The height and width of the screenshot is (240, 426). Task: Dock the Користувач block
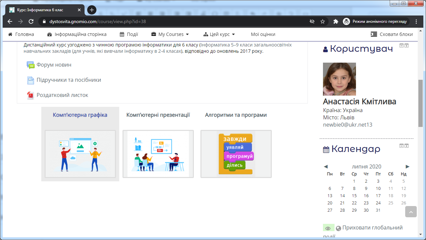click(407, 45)
